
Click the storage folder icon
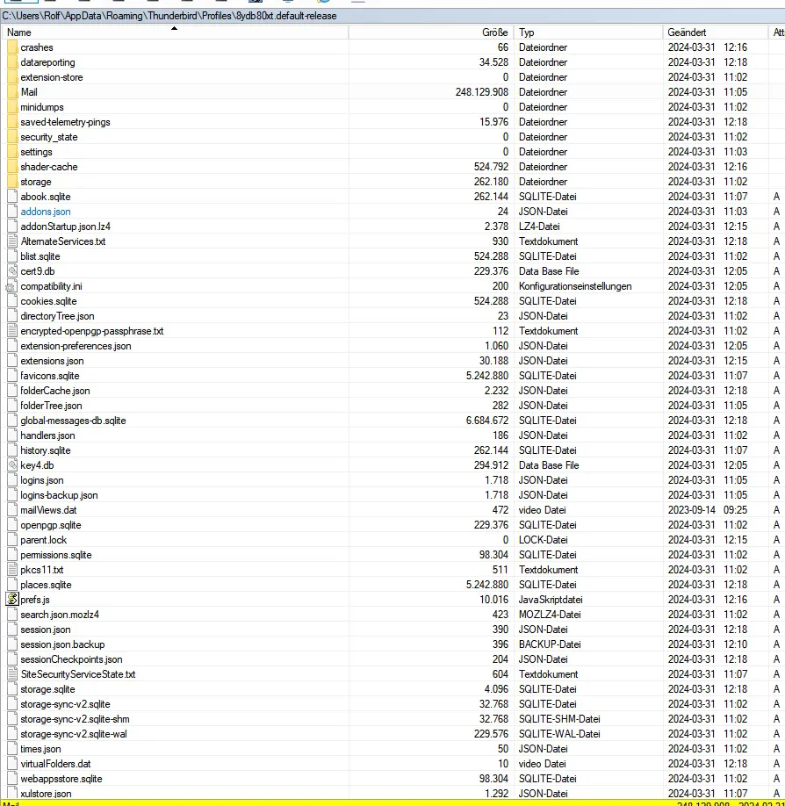coord(12,182)
